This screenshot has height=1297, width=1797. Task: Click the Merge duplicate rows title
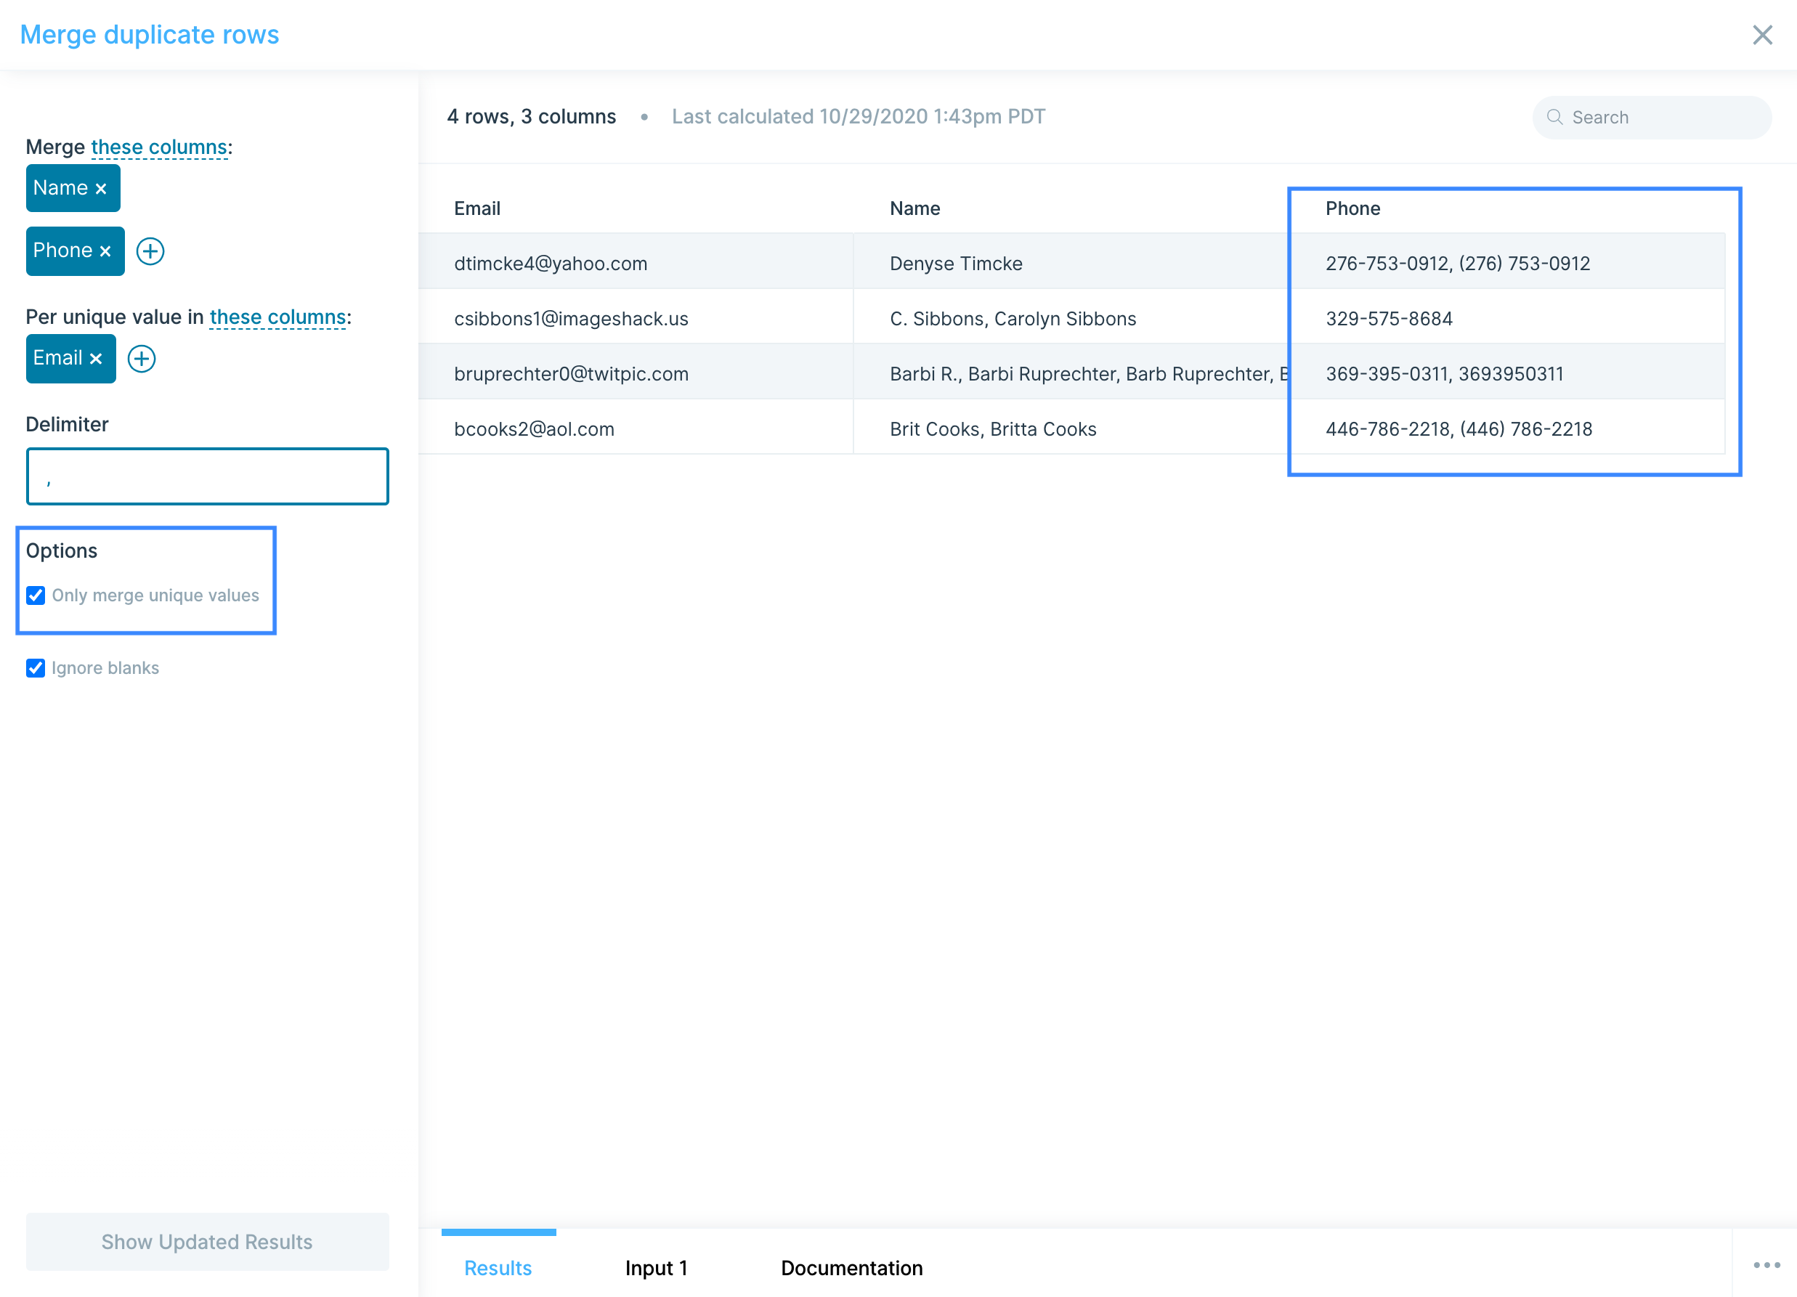(x=149, y=35)
